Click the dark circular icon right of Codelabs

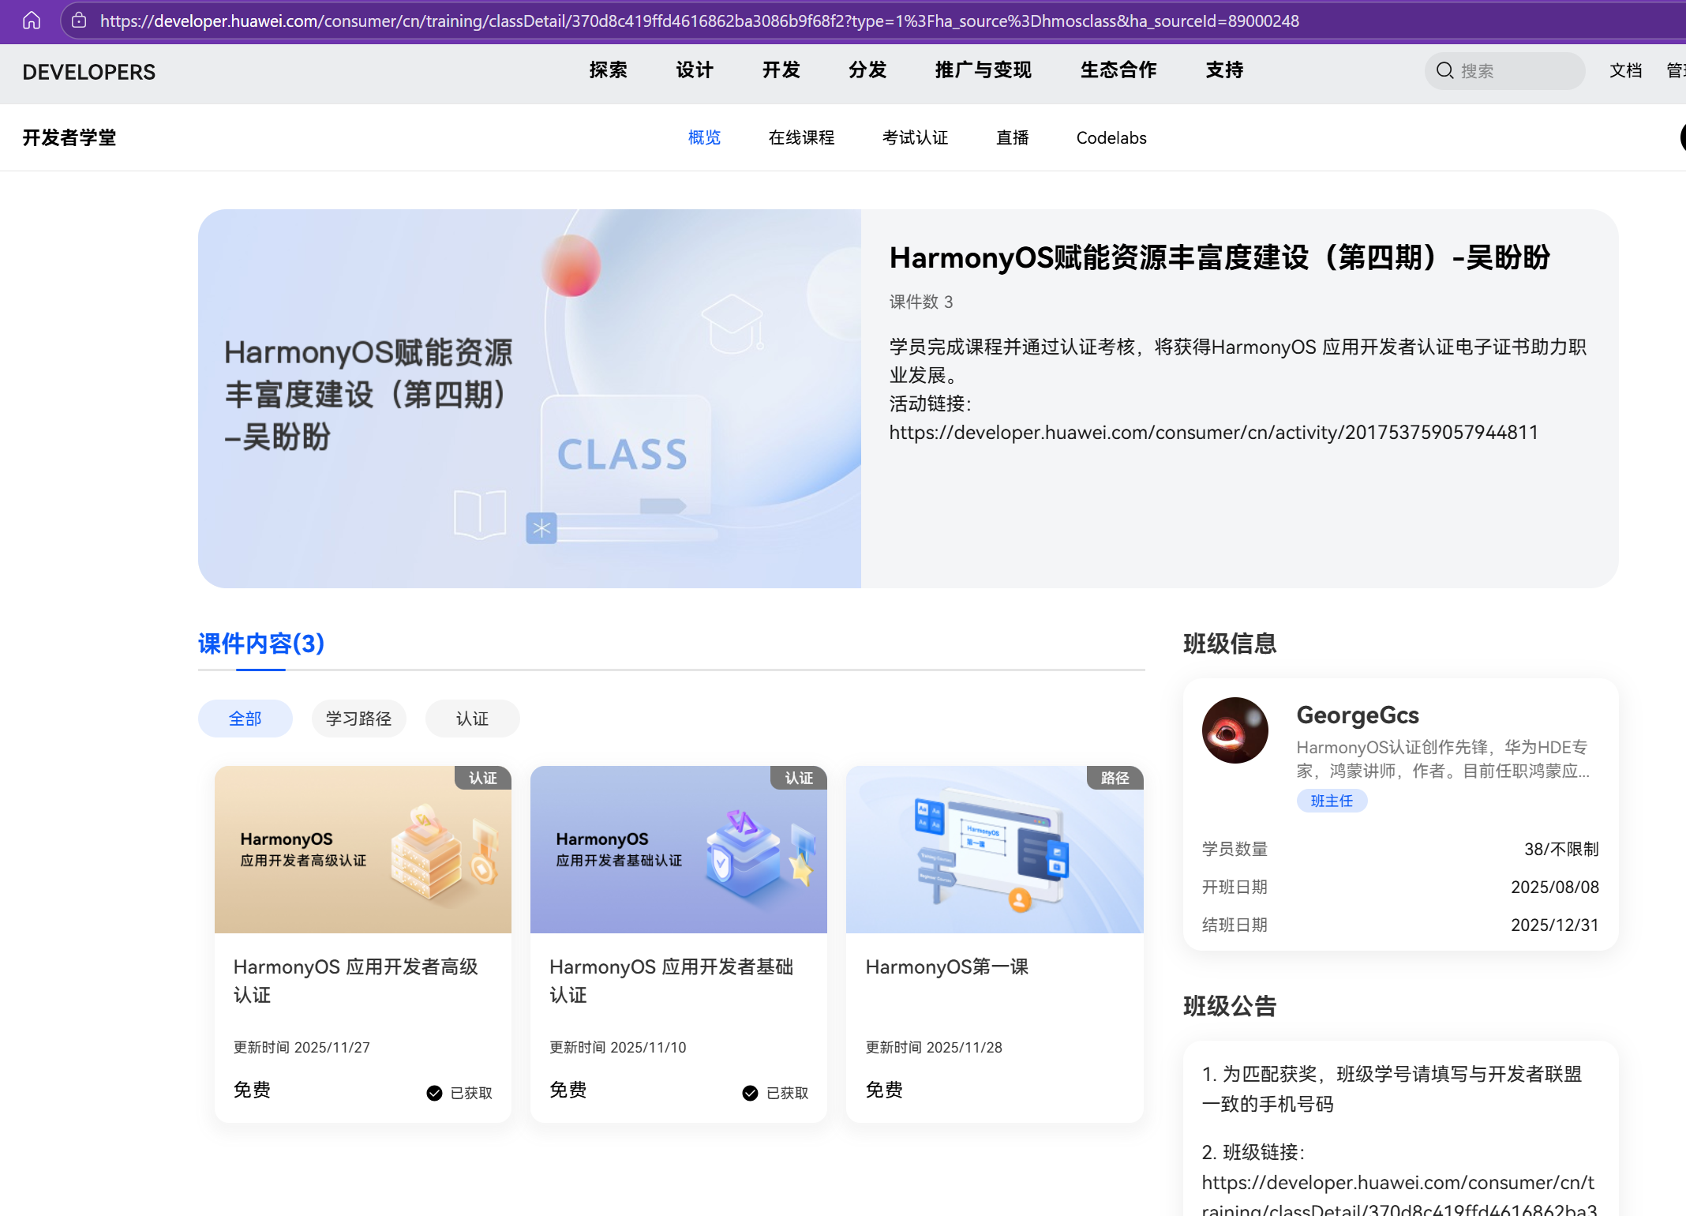click(1682, 137)
